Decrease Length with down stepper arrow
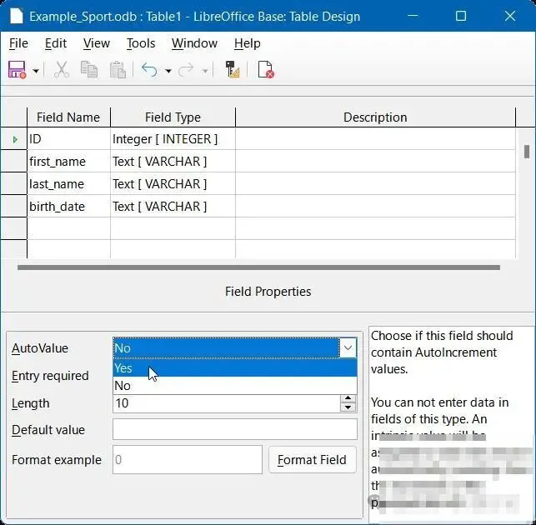This screenshot has width=536, height=525. (x=348, y=407)
